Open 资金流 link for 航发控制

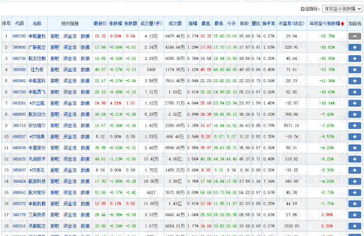[x=70, y=59]
